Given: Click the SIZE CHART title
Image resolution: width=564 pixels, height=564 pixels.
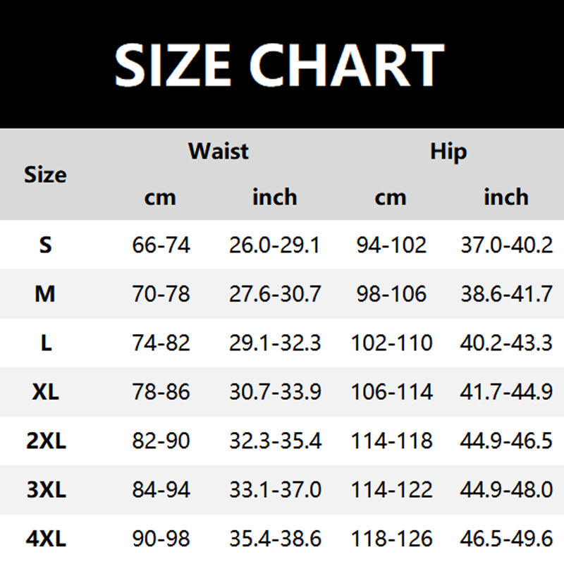Looking at the screenshot, I should pyautogui.click(x=279, y=65).
